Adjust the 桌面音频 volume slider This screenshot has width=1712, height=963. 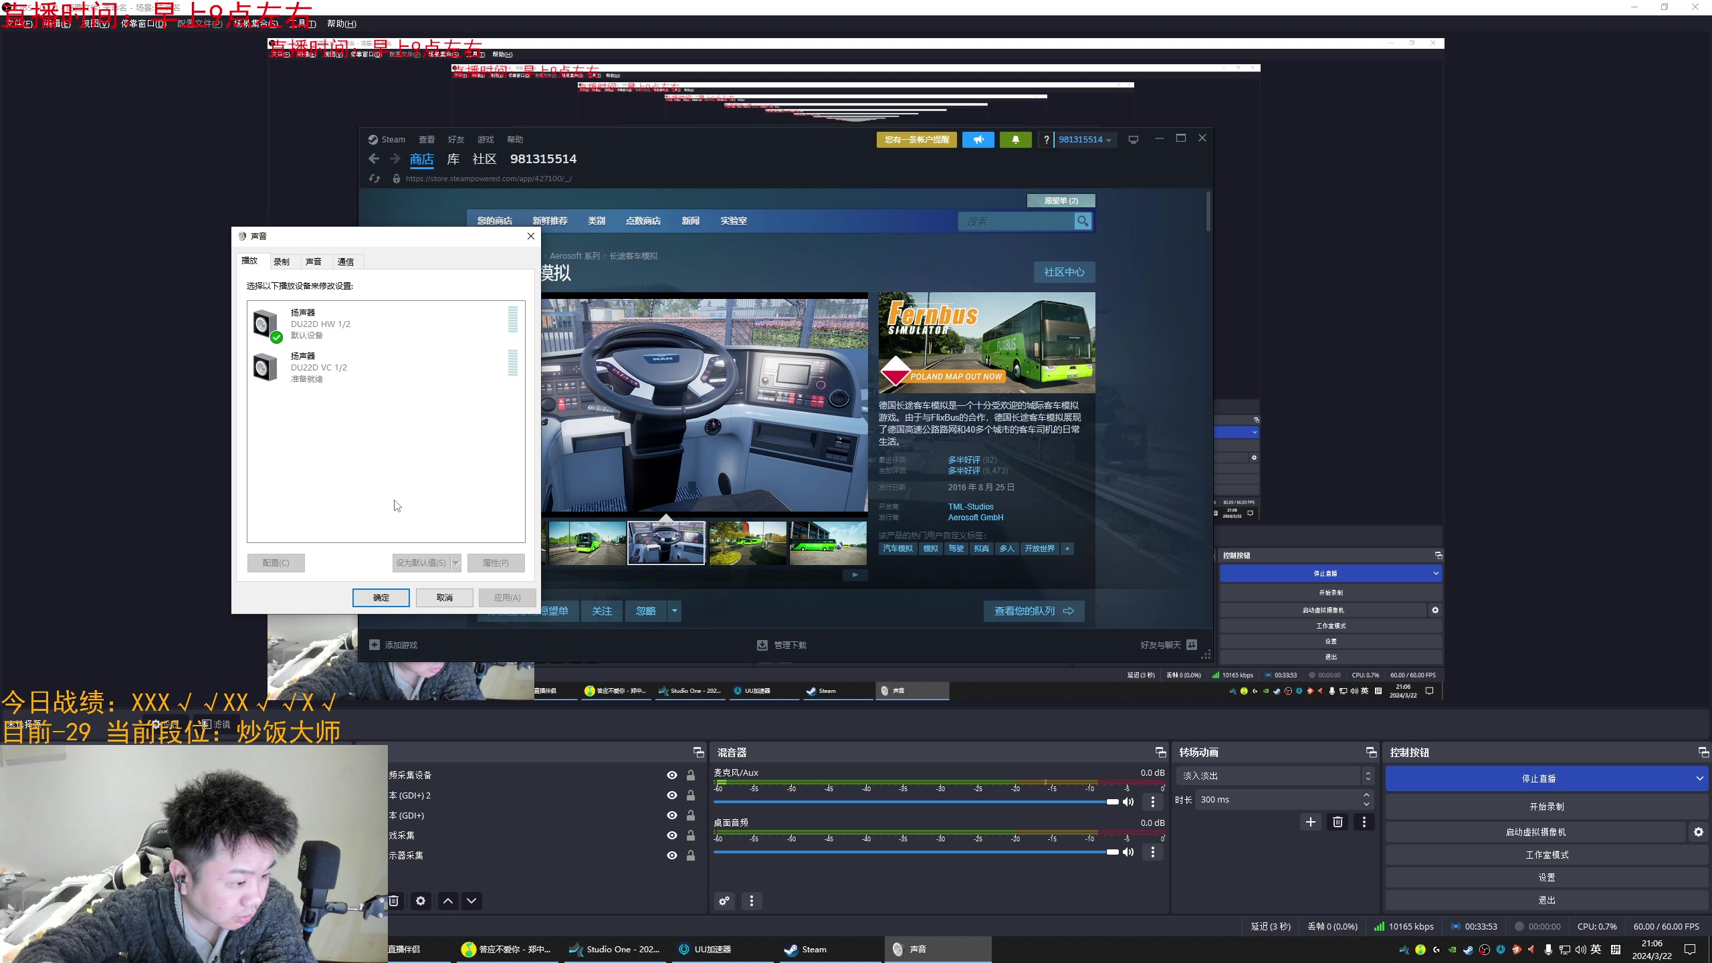point(916,852)
